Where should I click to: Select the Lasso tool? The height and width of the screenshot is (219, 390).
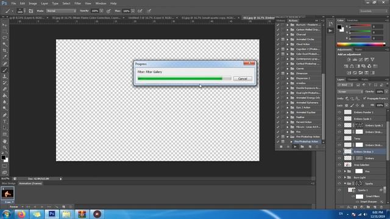point(4,38)
